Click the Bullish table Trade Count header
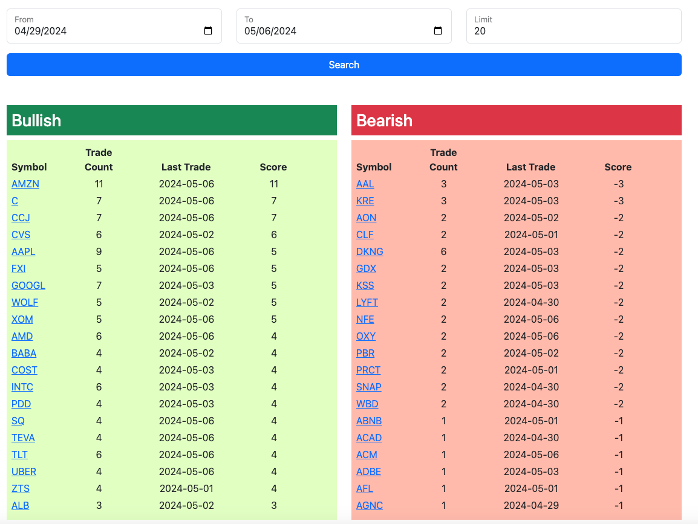This screenshot has width=698, height=524. pos(99,160)
